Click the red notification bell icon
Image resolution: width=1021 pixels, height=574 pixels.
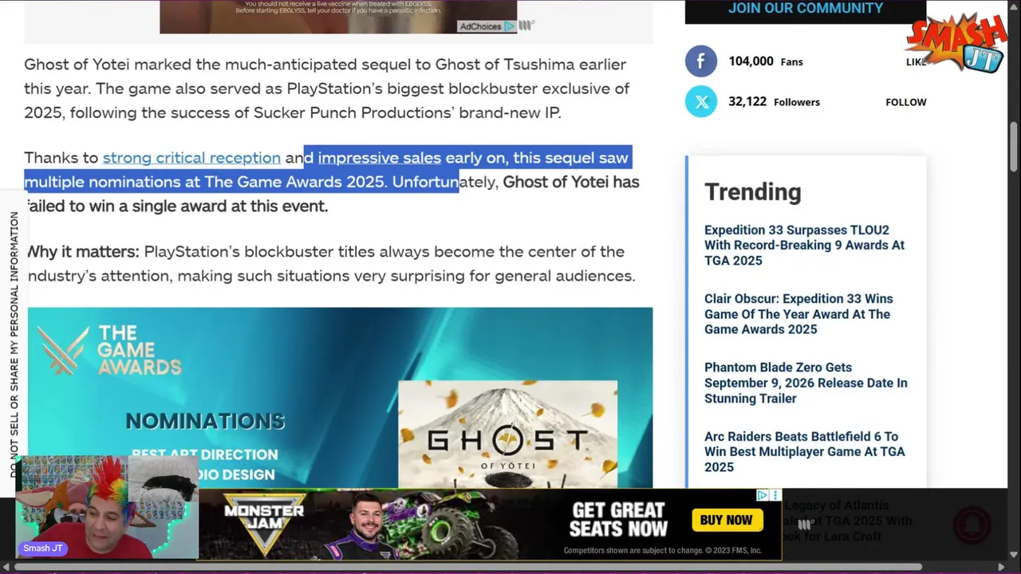(x=972, y=525)
